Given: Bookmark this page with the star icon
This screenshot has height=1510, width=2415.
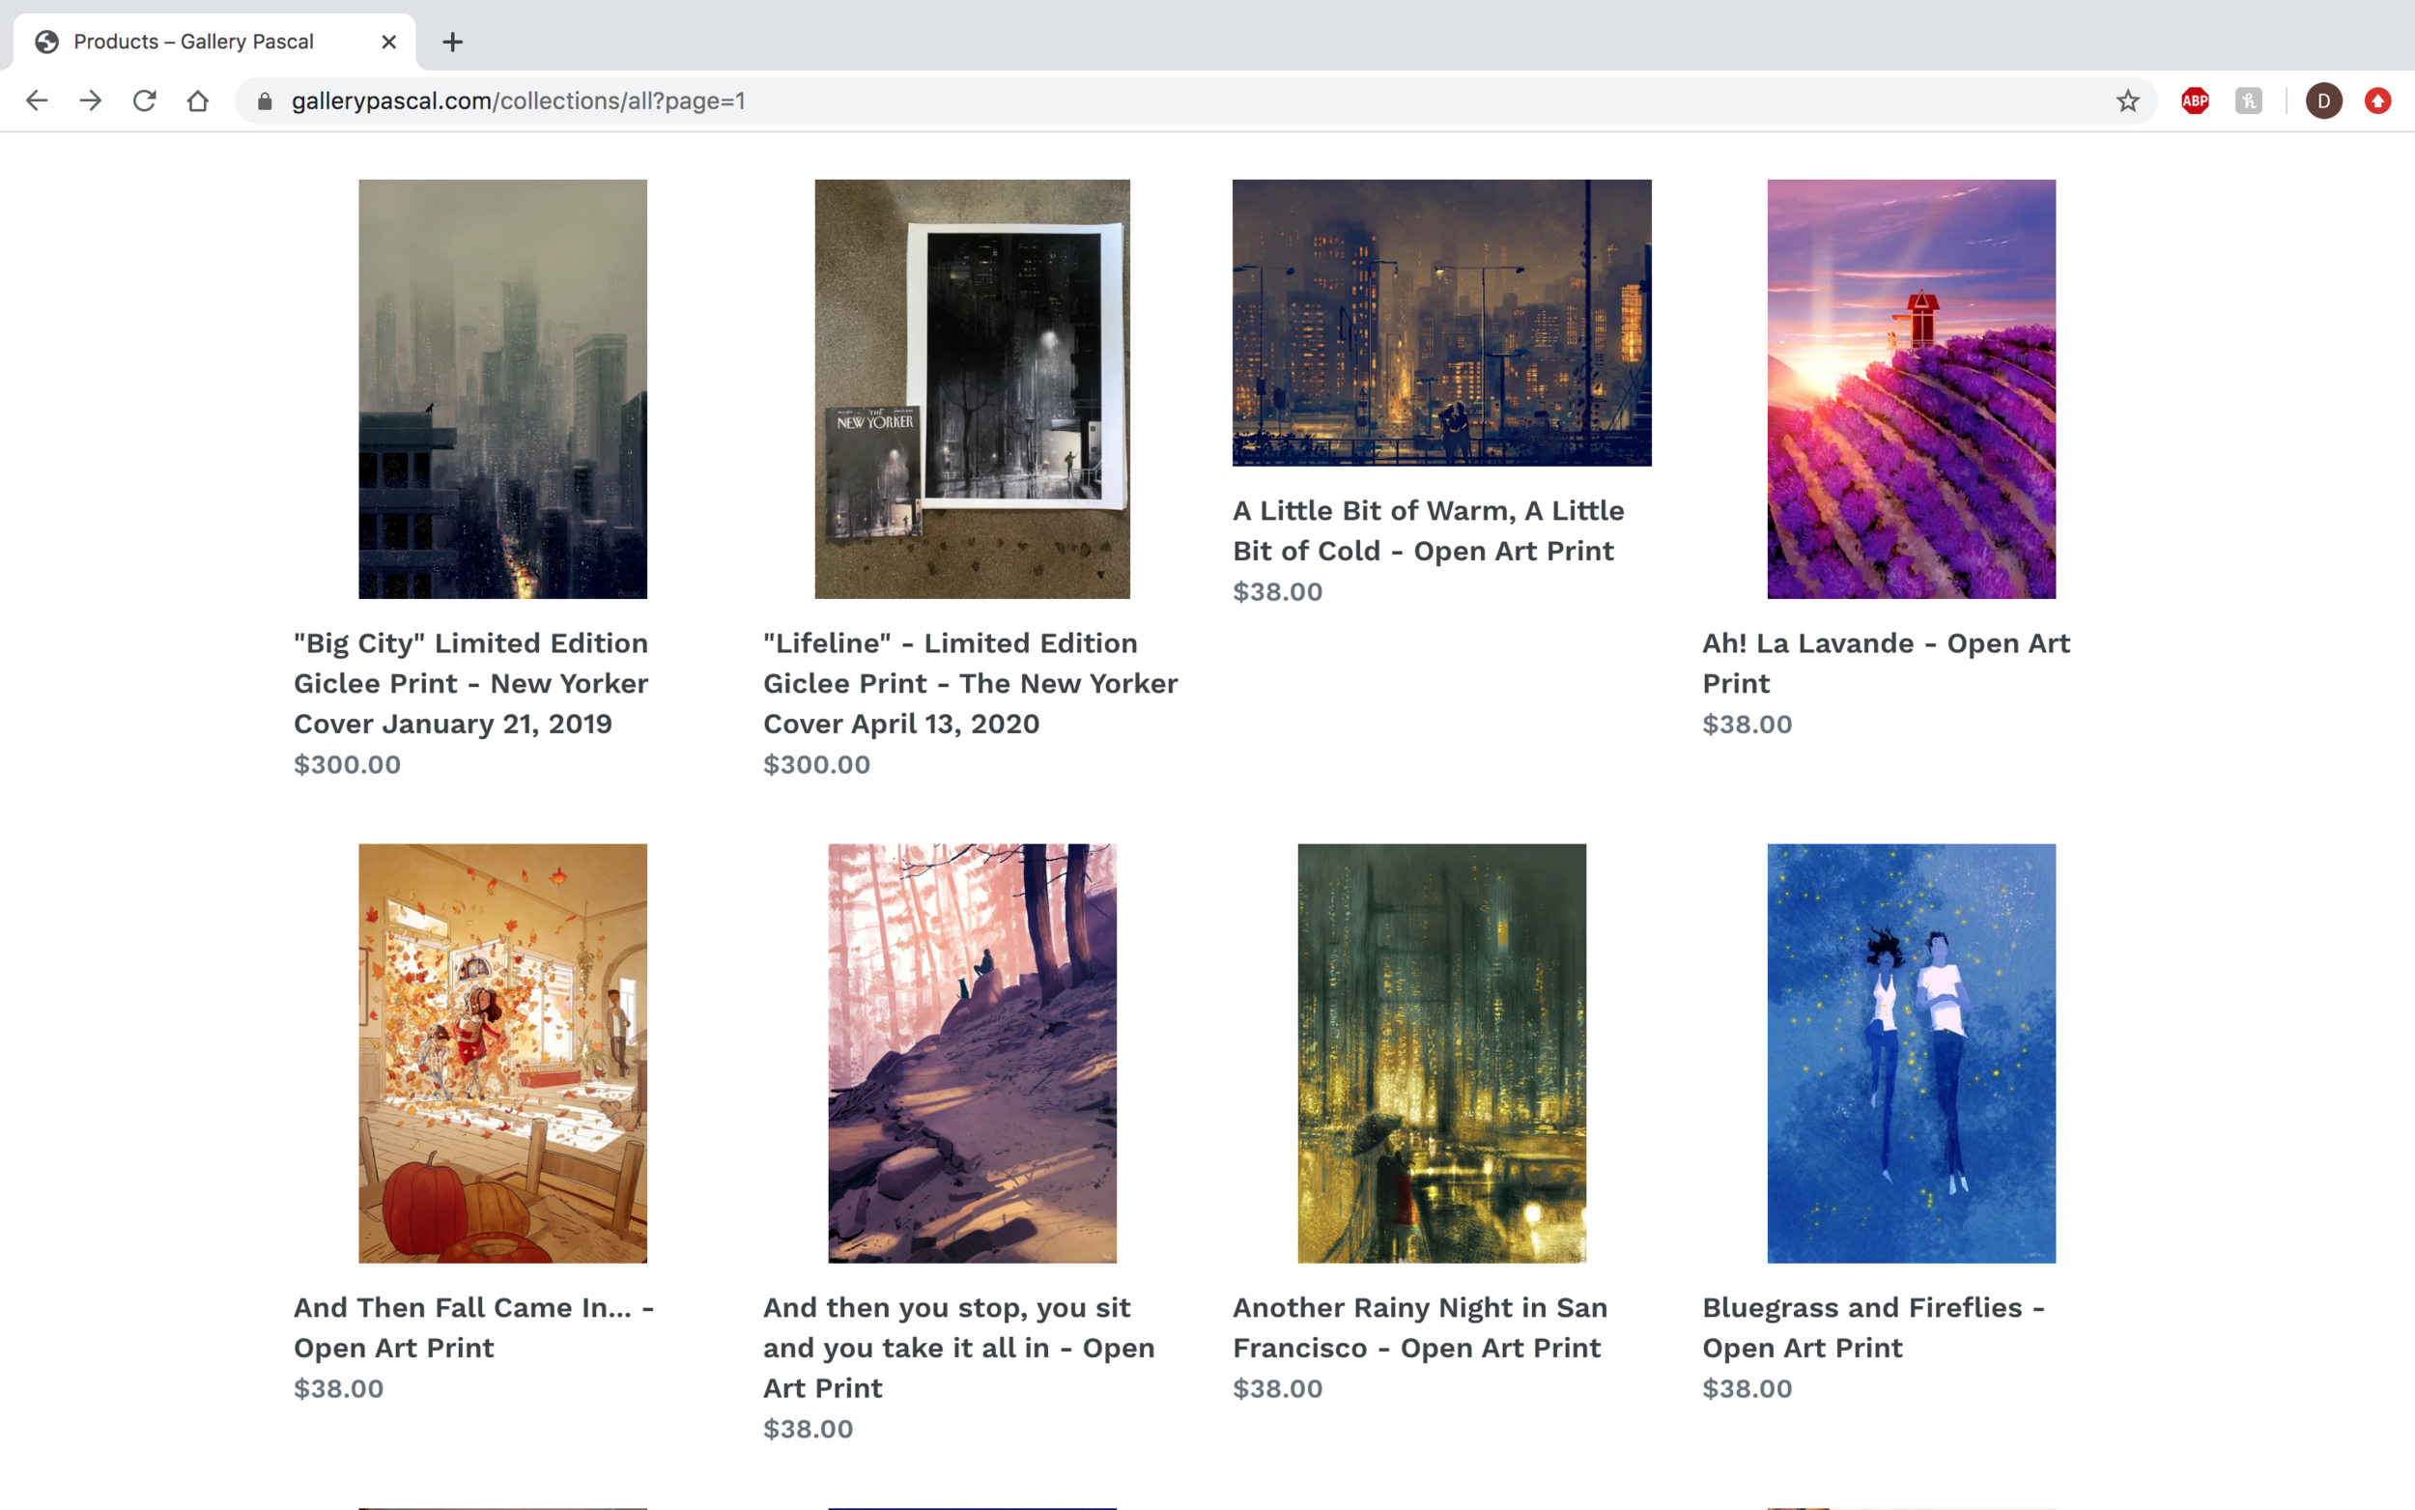Looking at the screenshot, I should click(x=2127, y=100).
